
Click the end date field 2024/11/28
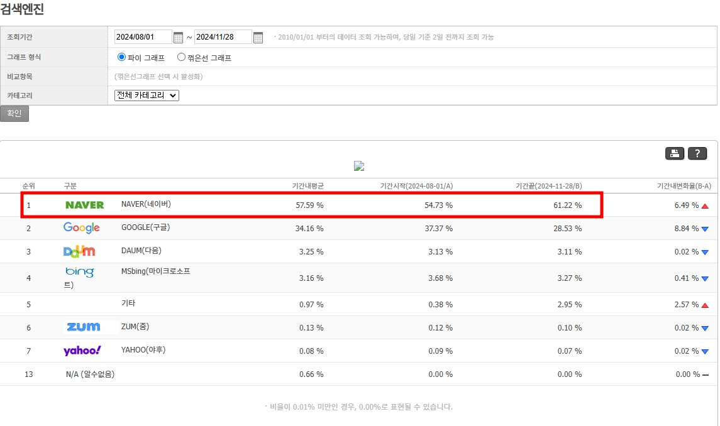223,37
